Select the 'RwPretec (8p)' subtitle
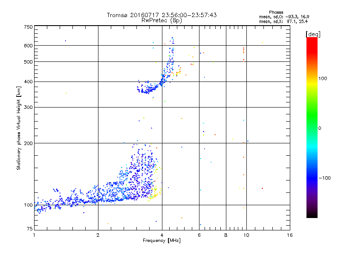The height and width of the screenshot is (256, 341). (x=162, y=20)
